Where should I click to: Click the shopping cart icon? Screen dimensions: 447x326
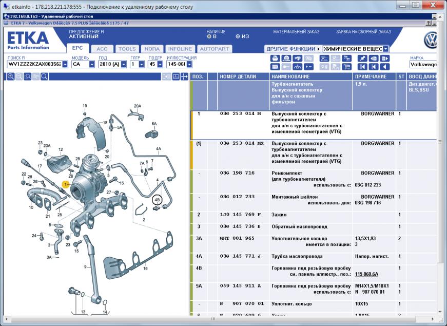click(x=346, y=67)
